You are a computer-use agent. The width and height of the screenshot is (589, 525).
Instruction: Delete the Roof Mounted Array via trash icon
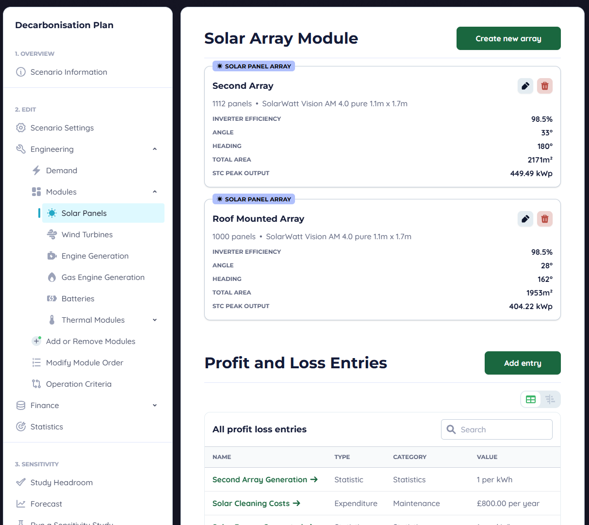tap(544, 219)
